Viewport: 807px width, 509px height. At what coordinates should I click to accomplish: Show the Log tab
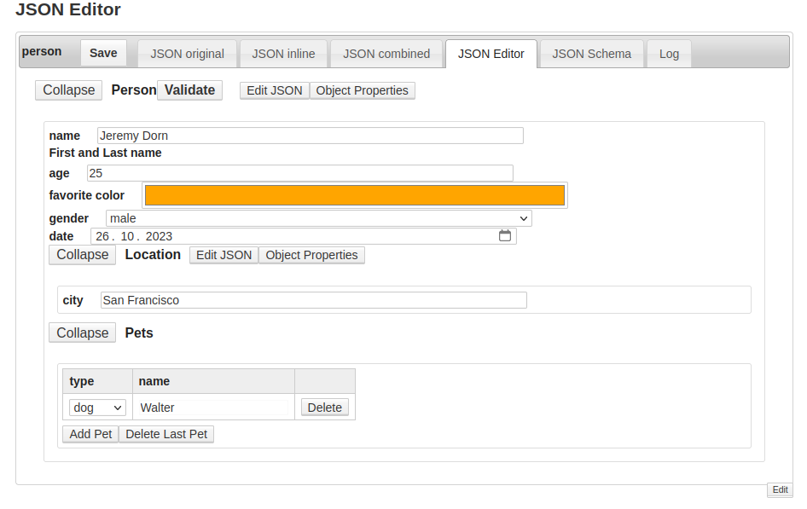669,54
